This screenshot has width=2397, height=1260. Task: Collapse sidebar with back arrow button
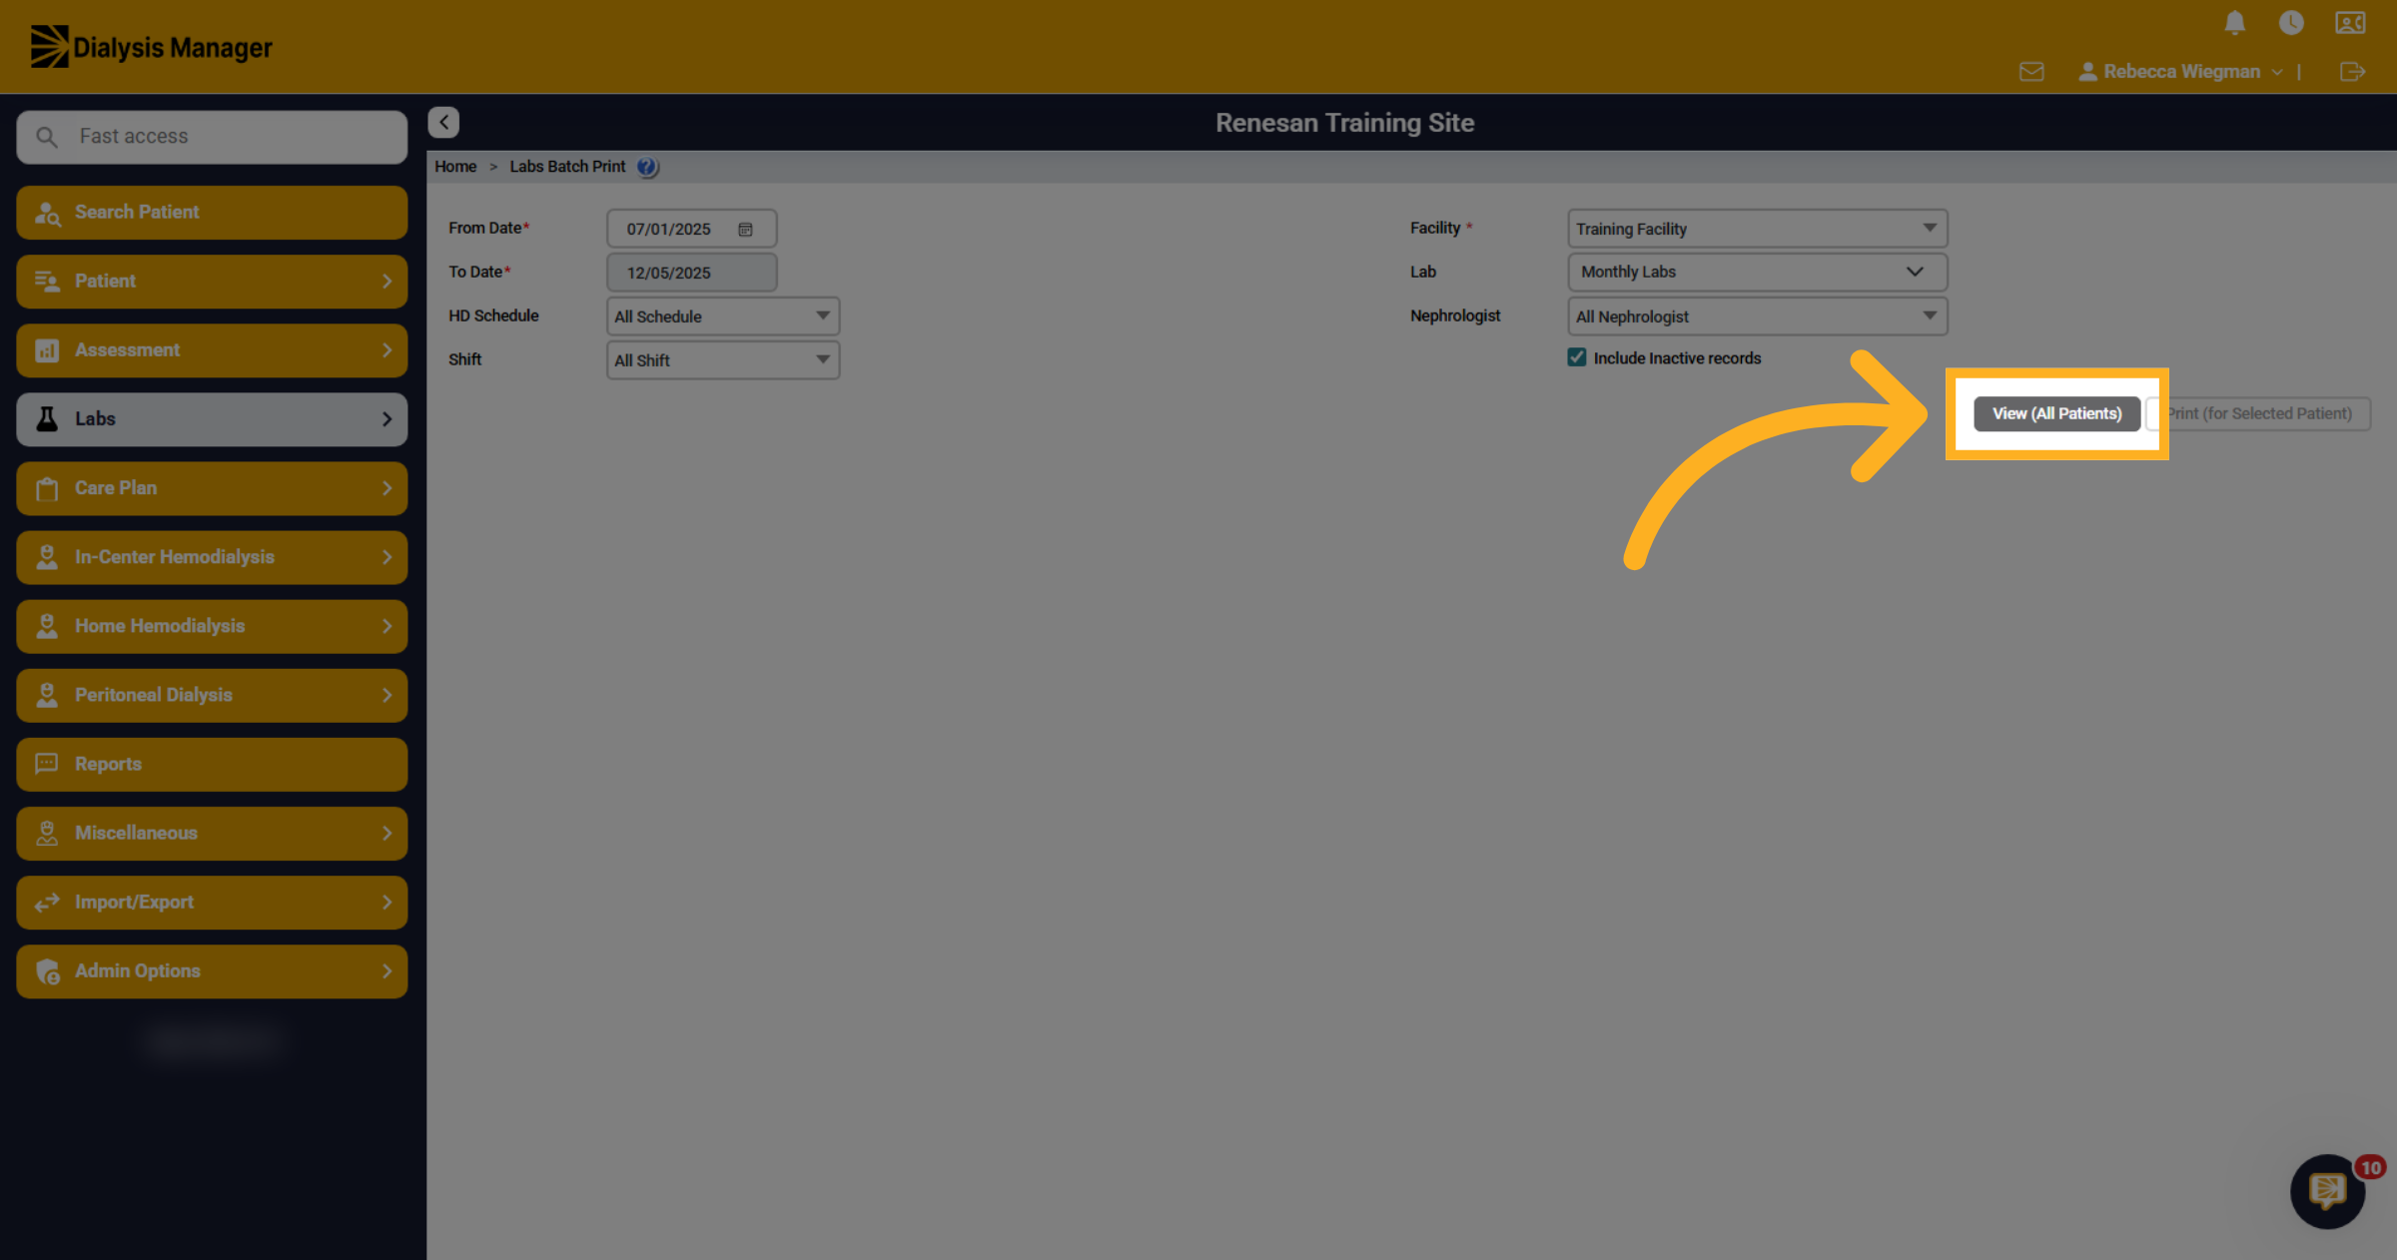coord(443,122)
